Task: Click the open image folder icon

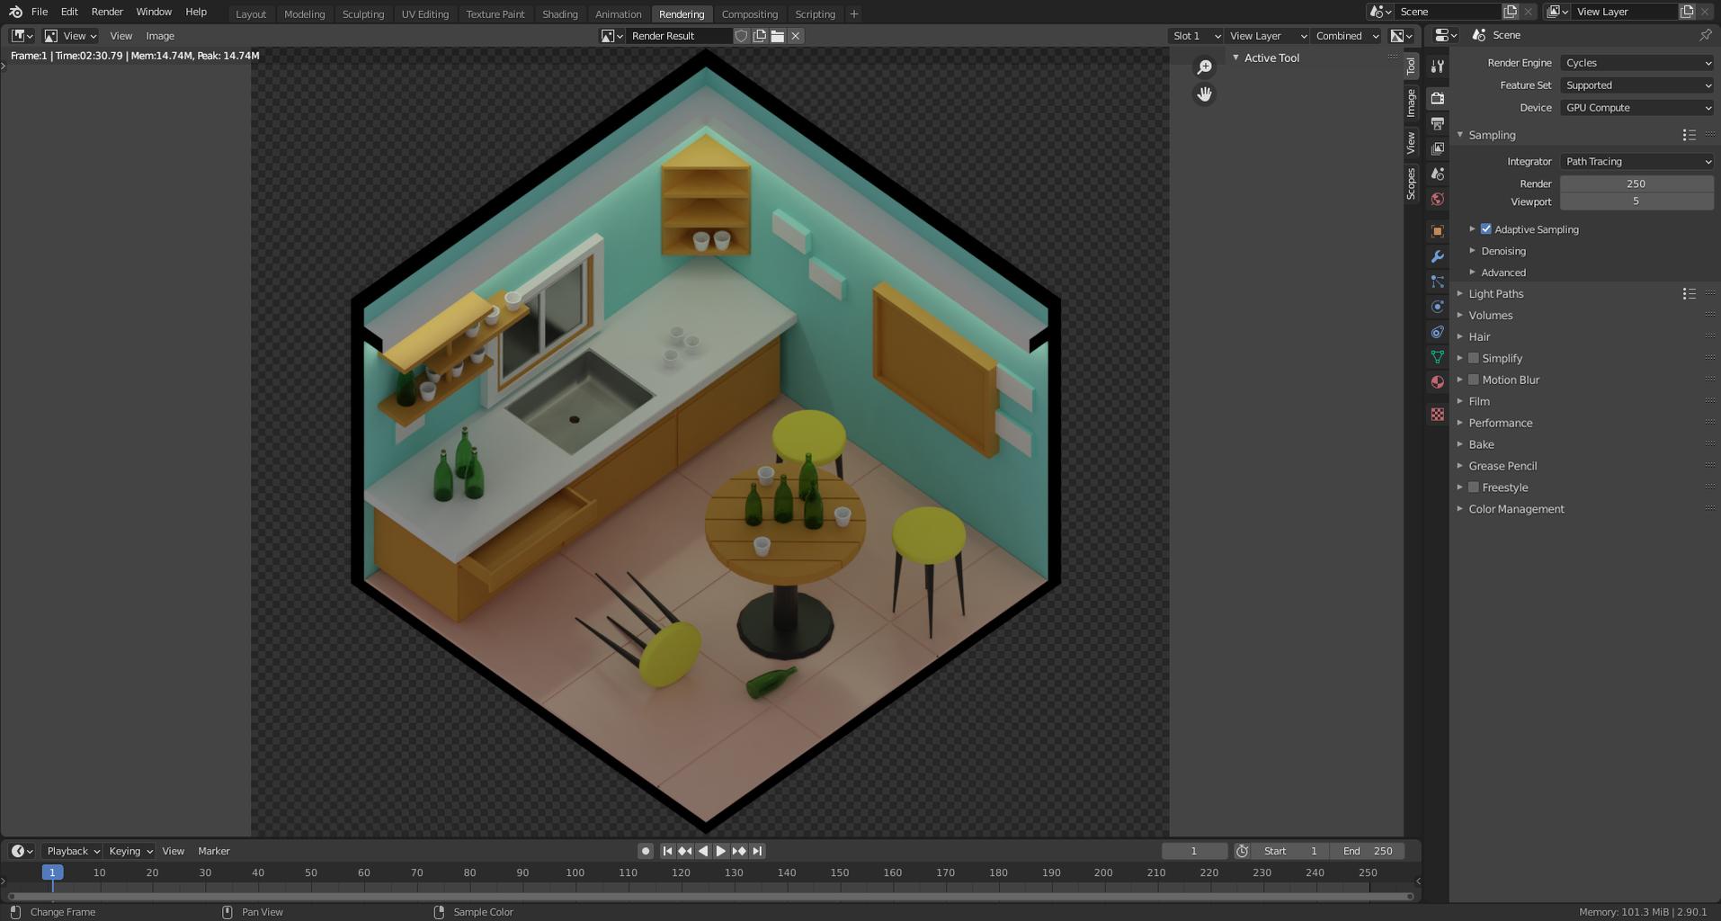Action: 778,36
